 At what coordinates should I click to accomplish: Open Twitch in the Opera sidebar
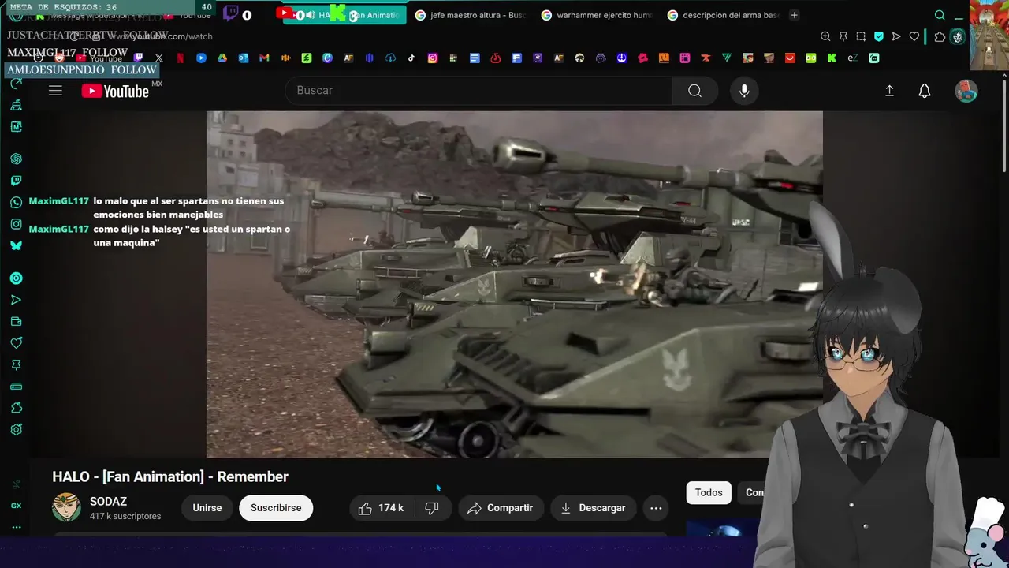[16, 181]
